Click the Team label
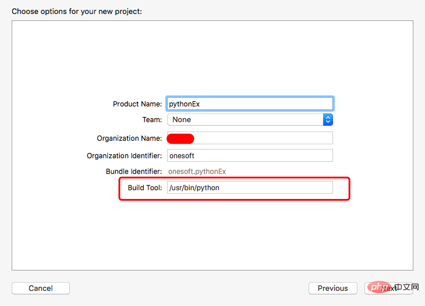Screen dimensions: 425x306 [152, 119]
